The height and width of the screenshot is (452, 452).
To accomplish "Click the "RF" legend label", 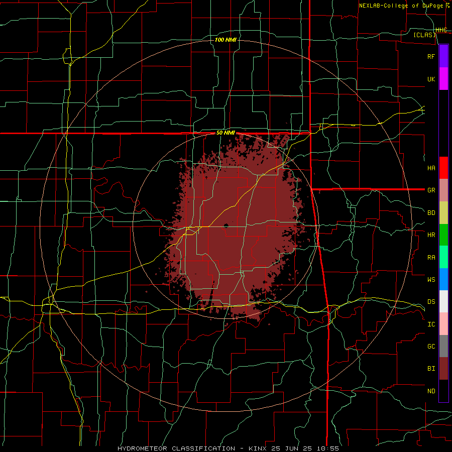I will point(431,56).
